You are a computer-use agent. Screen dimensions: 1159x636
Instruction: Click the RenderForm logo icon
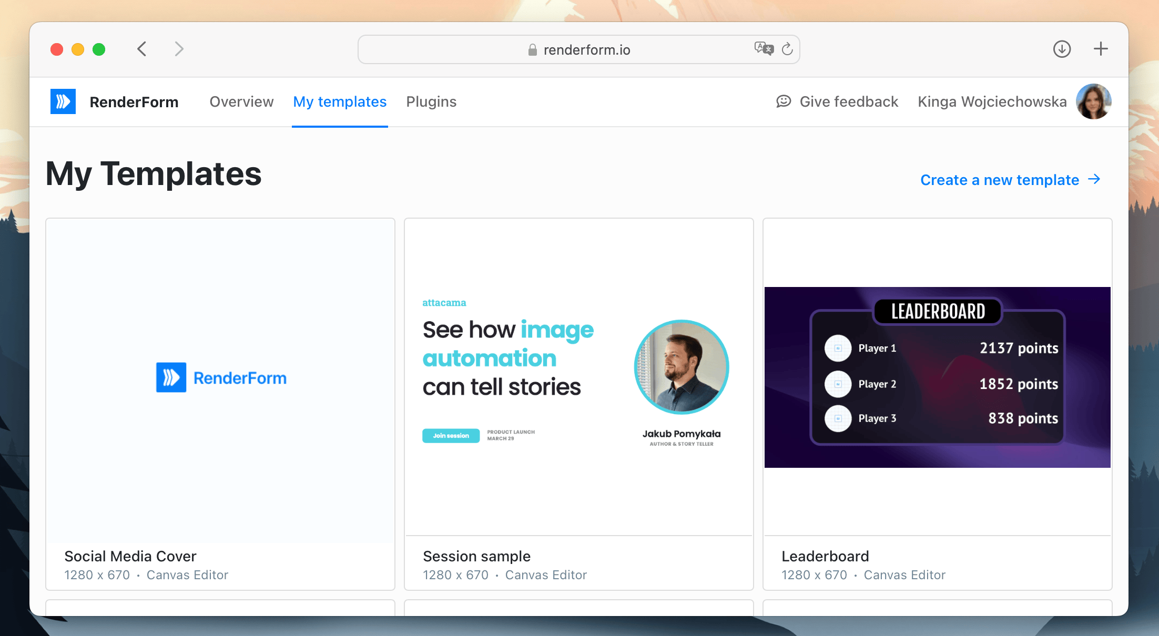click(63, 101)
